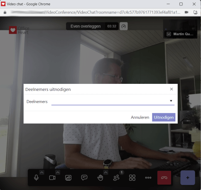Click the 03:32 call timer
Image resolution: width=201 pixels, height=190 pixels.
pos(112,26)
